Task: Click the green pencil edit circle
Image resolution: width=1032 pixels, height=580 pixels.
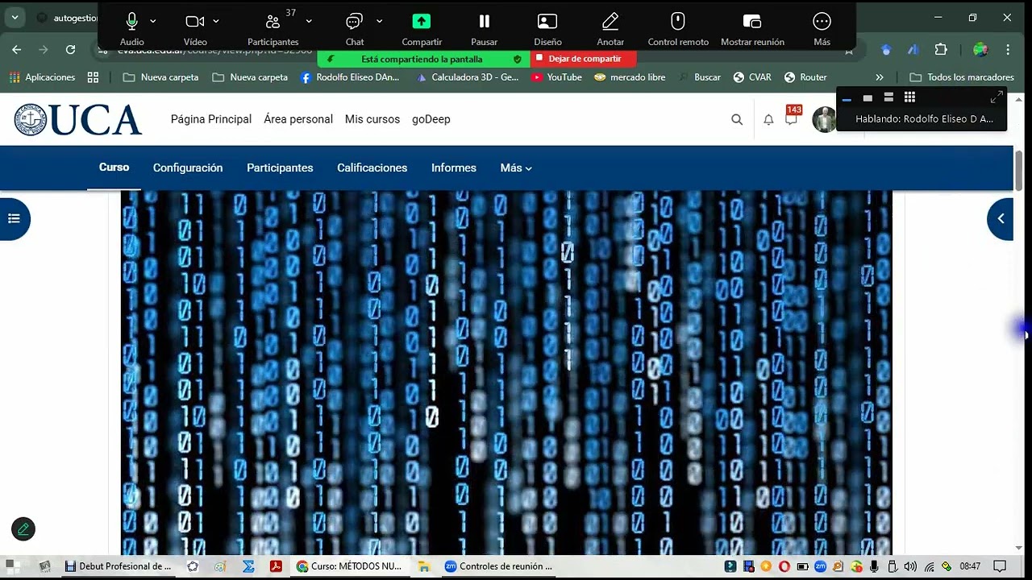Action: 23,528
